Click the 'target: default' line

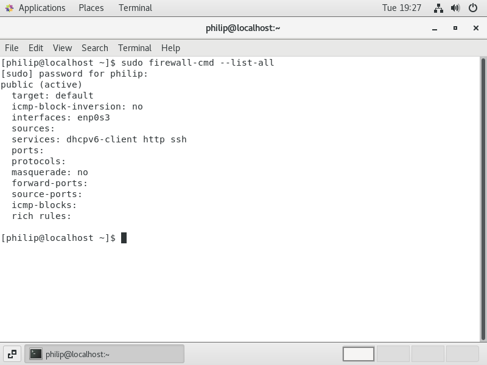click(52, 96)
